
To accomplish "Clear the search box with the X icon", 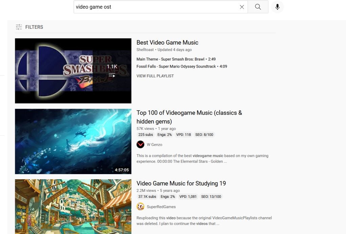I will [242, 7].
